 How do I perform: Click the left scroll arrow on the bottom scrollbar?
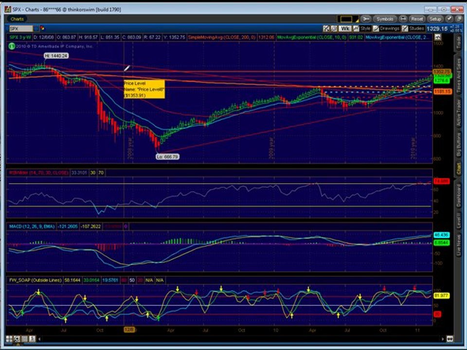(39, 339)
